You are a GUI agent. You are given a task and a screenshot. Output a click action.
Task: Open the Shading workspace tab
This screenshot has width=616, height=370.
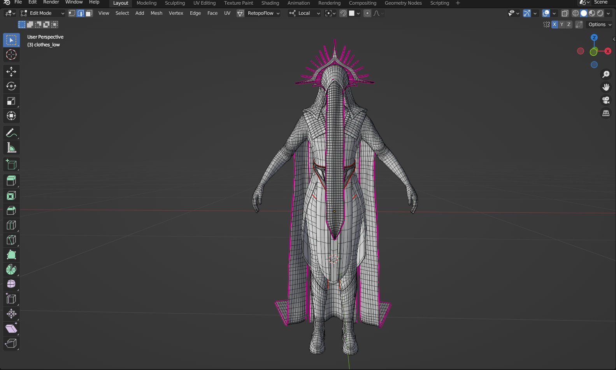click(x=270, y=3)
